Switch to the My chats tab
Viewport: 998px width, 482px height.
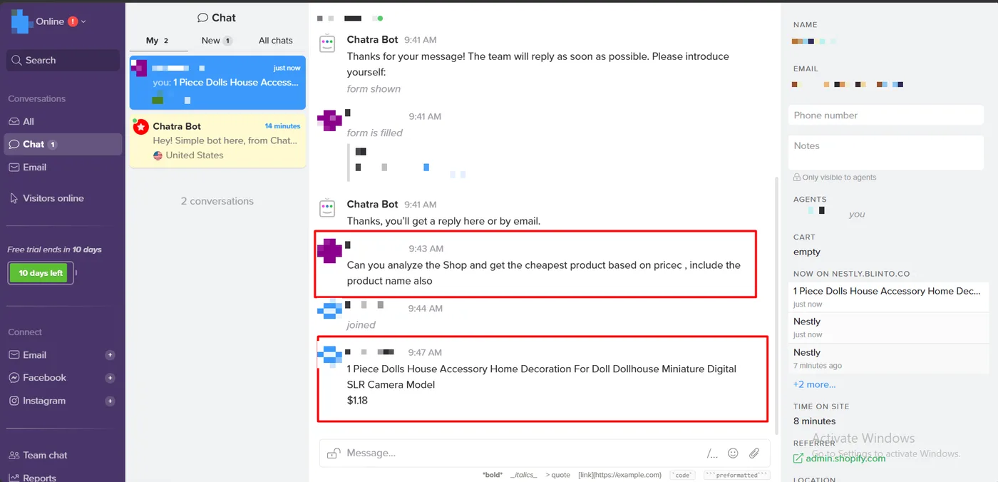pos(158,41)
